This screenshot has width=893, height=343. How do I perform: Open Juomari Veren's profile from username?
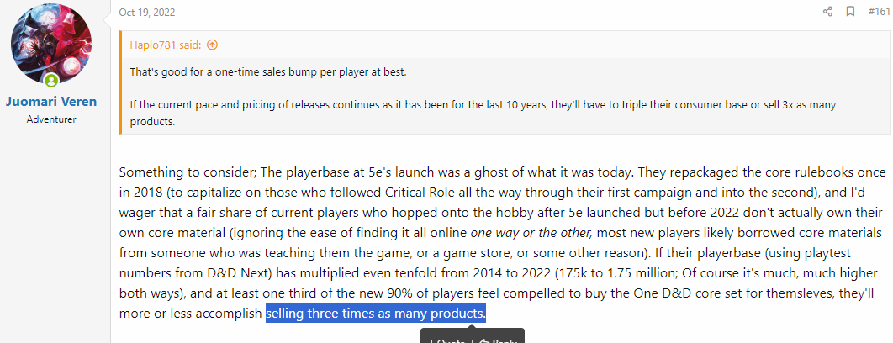[51, 102]
